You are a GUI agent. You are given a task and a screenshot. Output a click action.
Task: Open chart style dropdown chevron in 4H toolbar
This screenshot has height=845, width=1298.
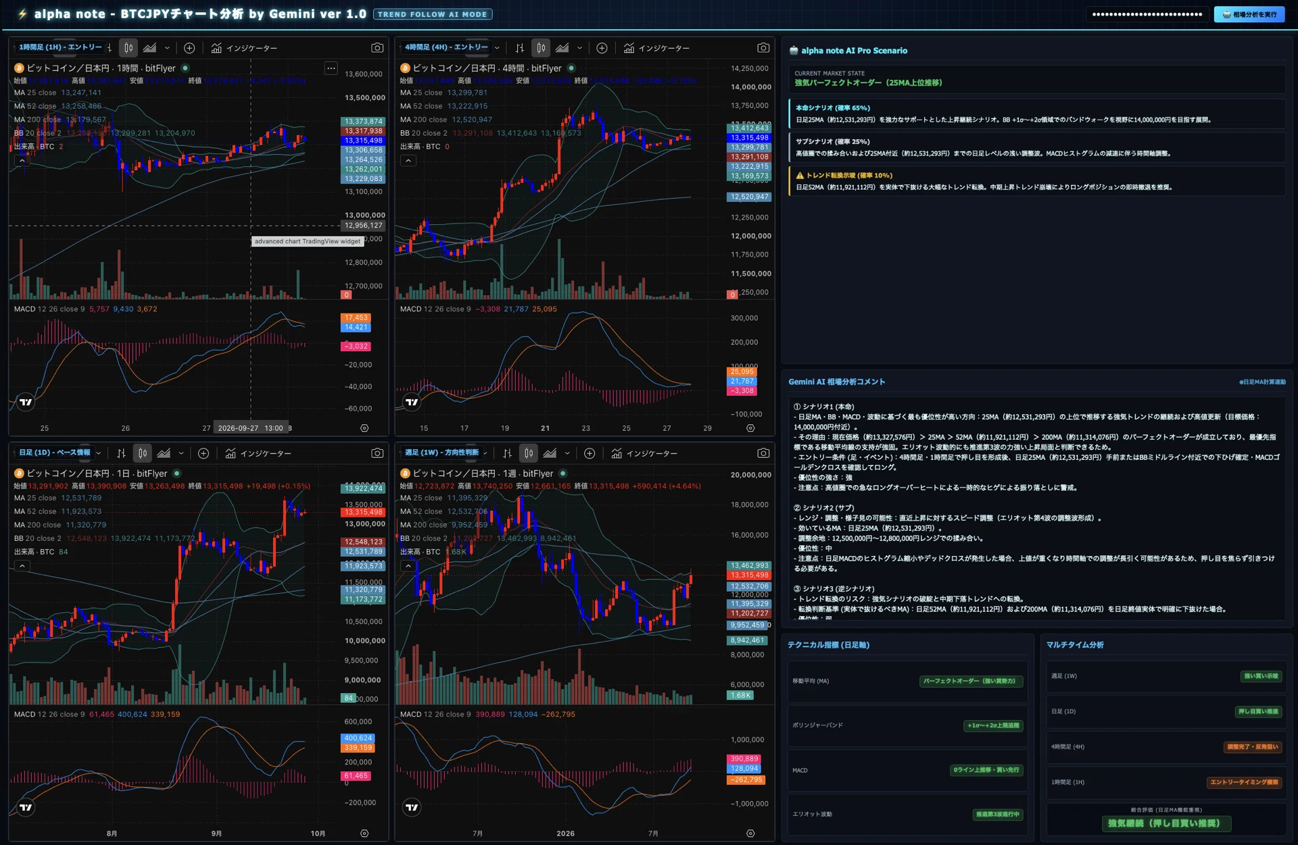tap(579, 48)
